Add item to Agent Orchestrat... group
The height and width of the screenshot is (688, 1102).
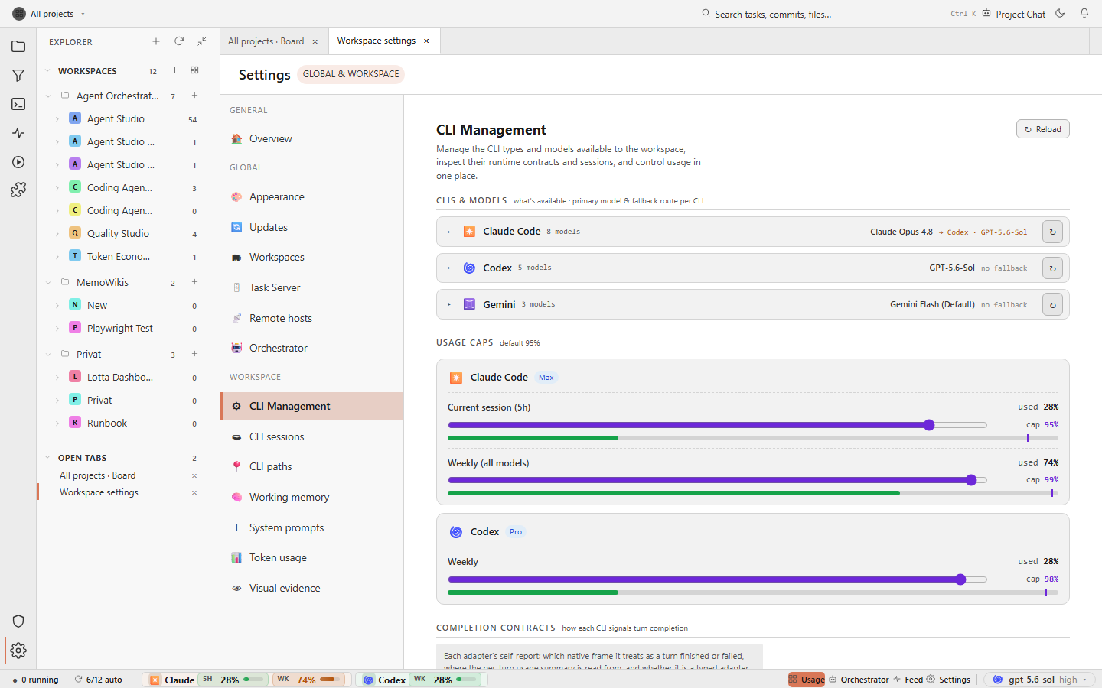[194, 96]
